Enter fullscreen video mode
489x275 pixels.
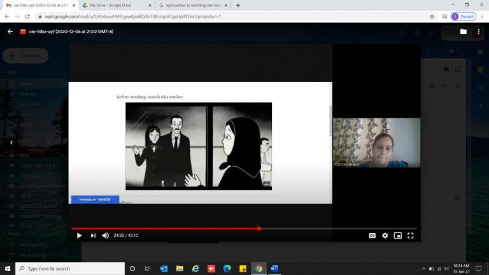tap(411, 236)
